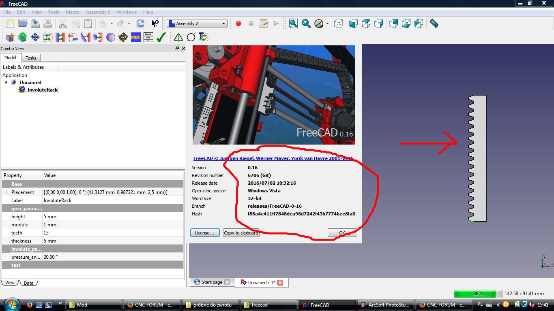This screenshot has height=311, width=554.
Task: Open the workbench selector showing Assembly 2
Action: (x=197, y=23)
